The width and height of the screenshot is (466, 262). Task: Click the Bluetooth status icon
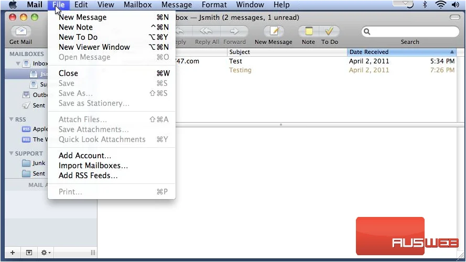point(425,5)
